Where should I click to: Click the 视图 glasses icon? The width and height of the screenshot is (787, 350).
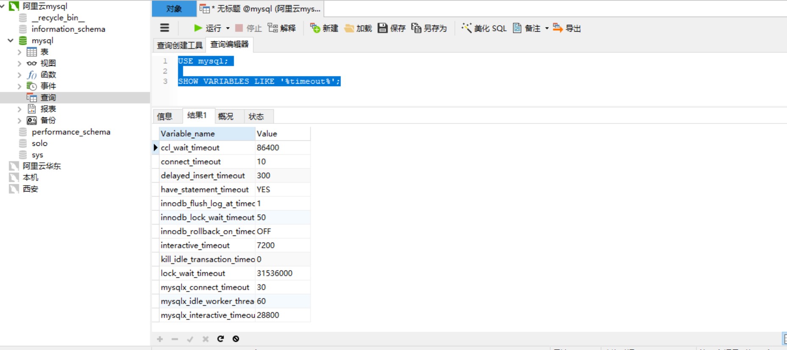click(32, 63)
